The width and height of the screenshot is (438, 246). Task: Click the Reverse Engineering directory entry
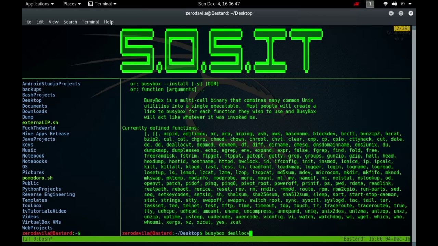[x=49, y=194]
